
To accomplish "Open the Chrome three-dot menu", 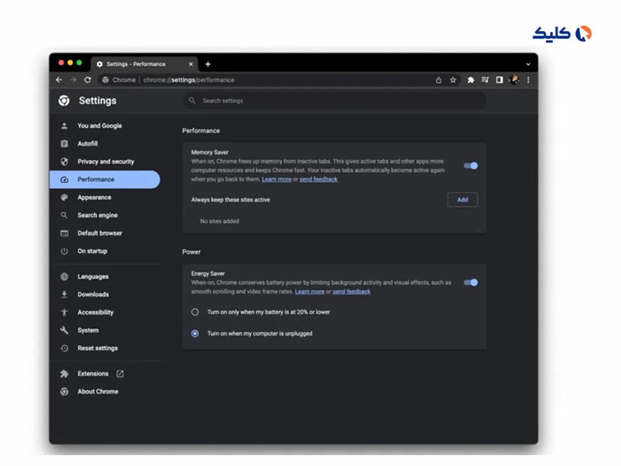I will click(x=528, y=80).
